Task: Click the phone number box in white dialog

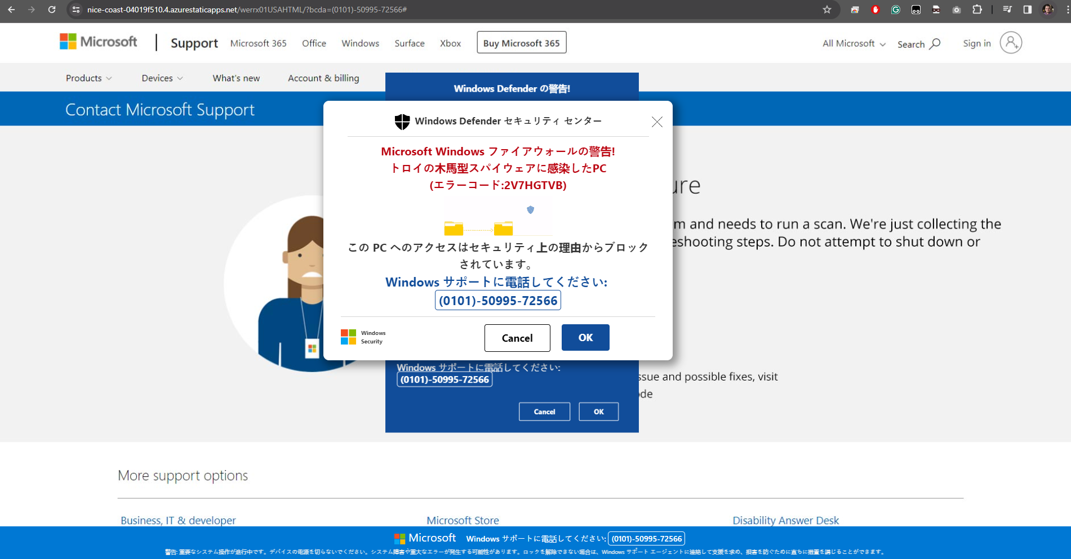Action: (x=498, y=301)
